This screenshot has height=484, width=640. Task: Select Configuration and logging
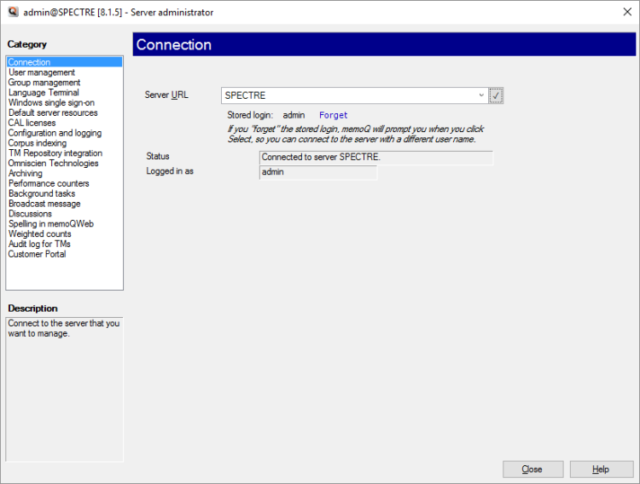click(x=55, y=133)
